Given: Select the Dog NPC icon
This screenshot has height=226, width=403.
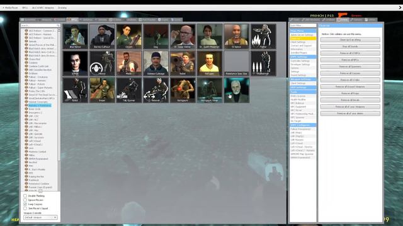Looking at the screenshot, I should coord(156,36).
